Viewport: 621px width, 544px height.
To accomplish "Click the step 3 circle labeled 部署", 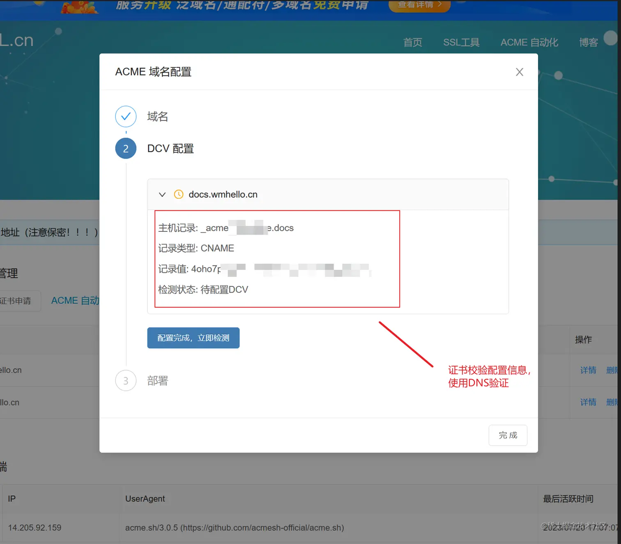I will 126,381.
